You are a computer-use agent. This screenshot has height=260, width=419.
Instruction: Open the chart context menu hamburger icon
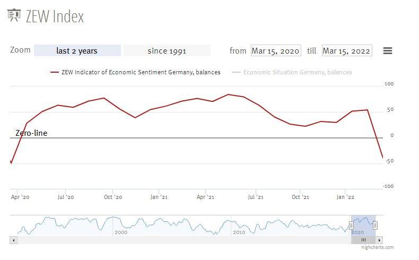pos(388,50)
